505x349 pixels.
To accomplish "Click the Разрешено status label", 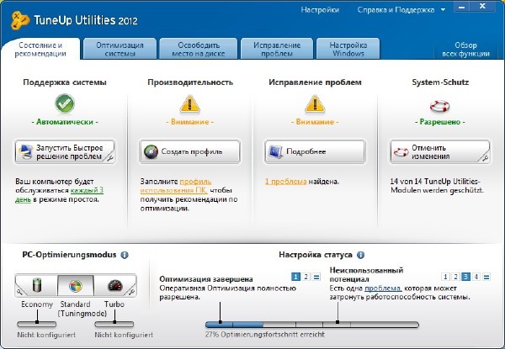I will (440, 122).
